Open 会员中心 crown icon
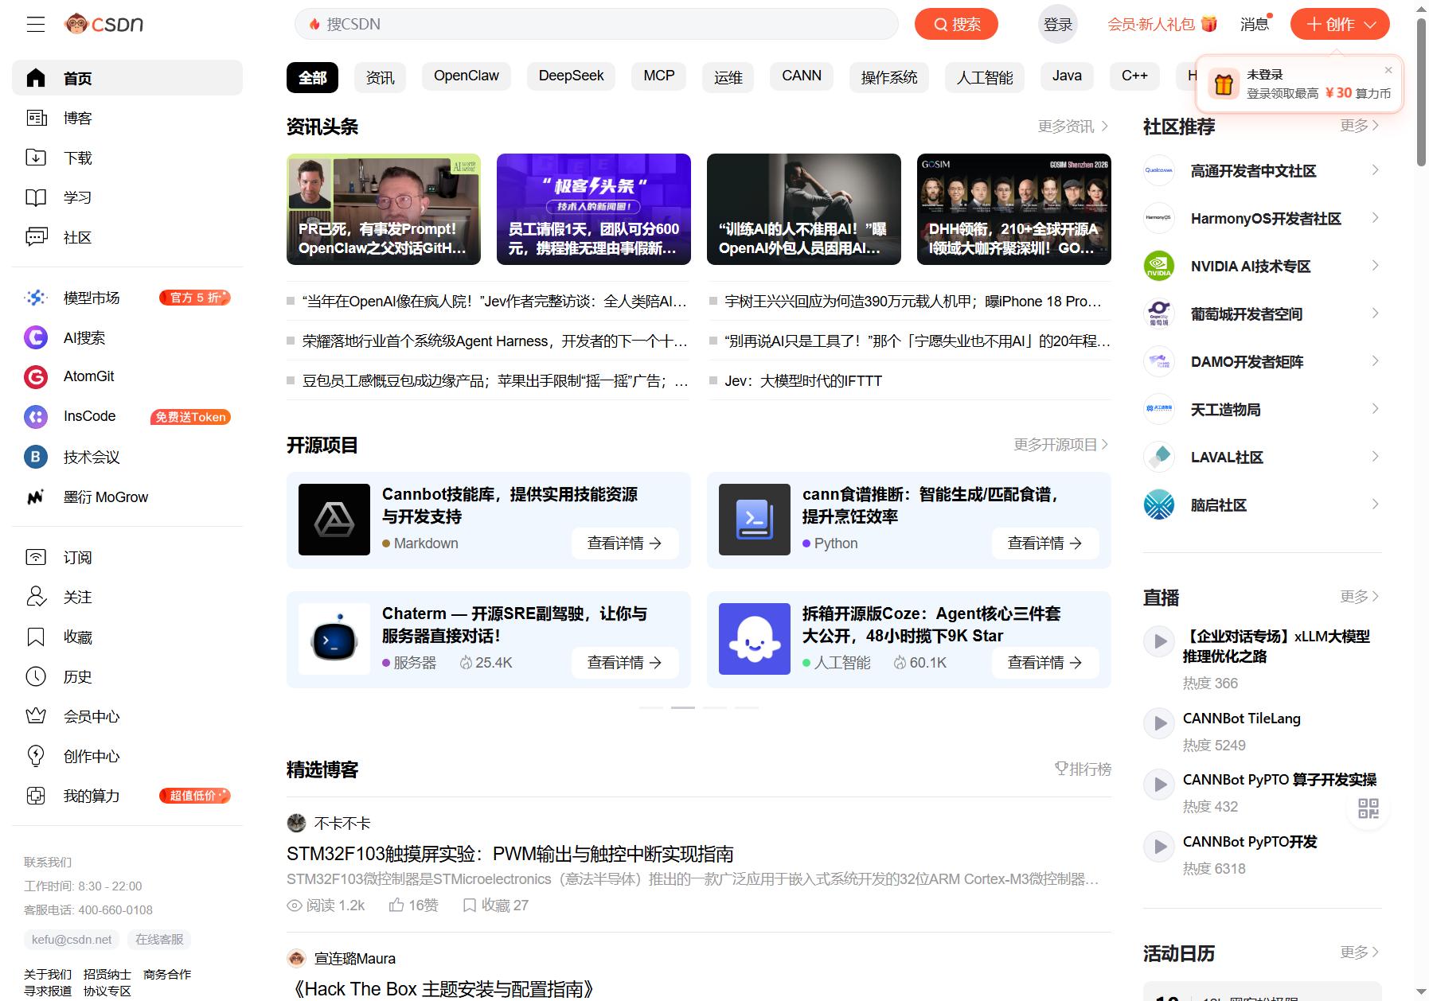The height and width of the screenshot is (1001, 1429). pyautogui.click(x=36, y=716)
